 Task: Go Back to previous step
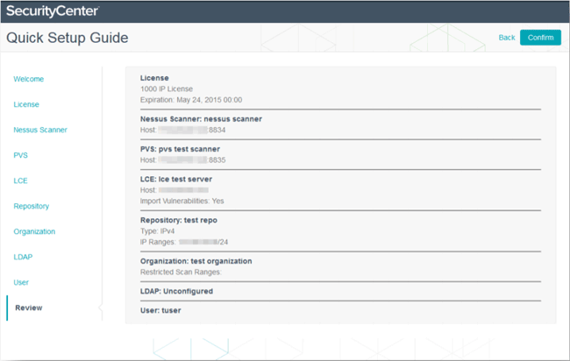(507, 38)
